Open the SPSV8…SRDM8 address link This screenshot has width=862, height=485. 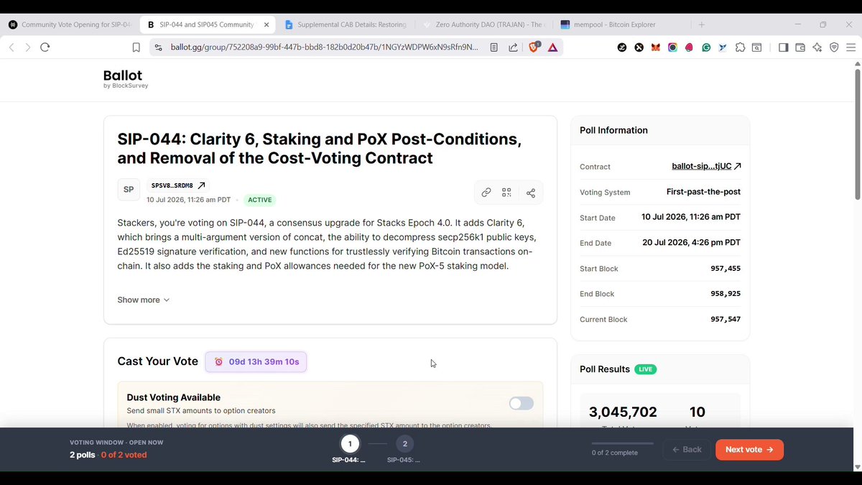point(177,185)
